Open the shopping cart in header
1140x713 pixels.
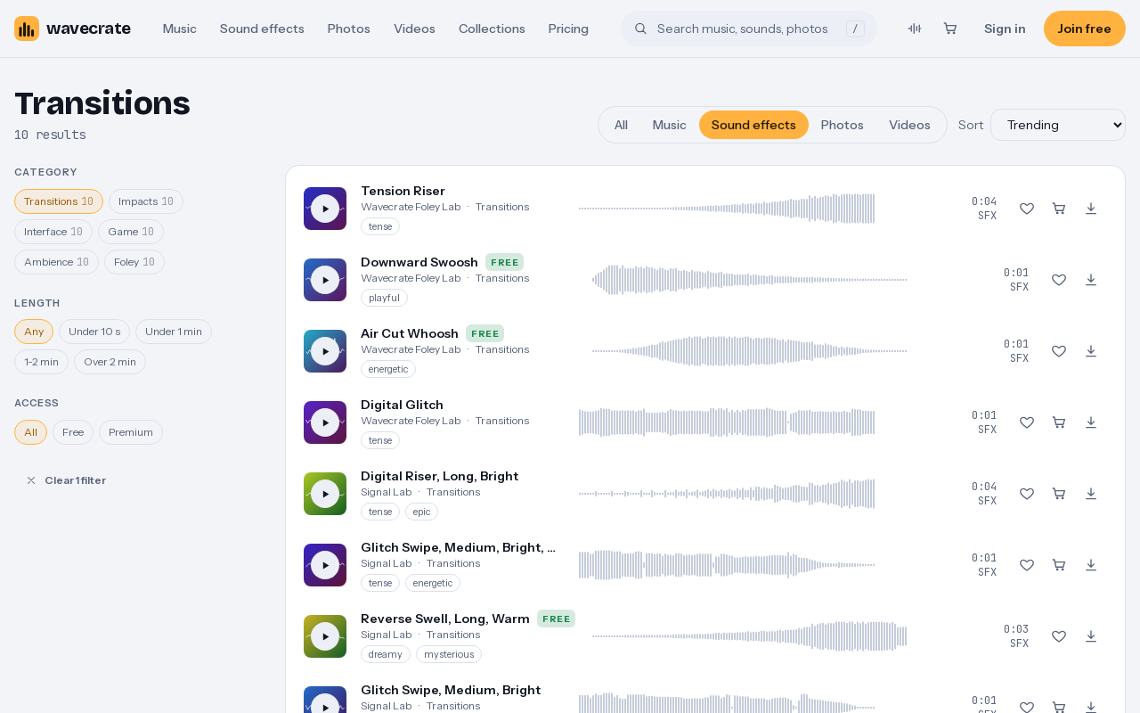(950, 29)
